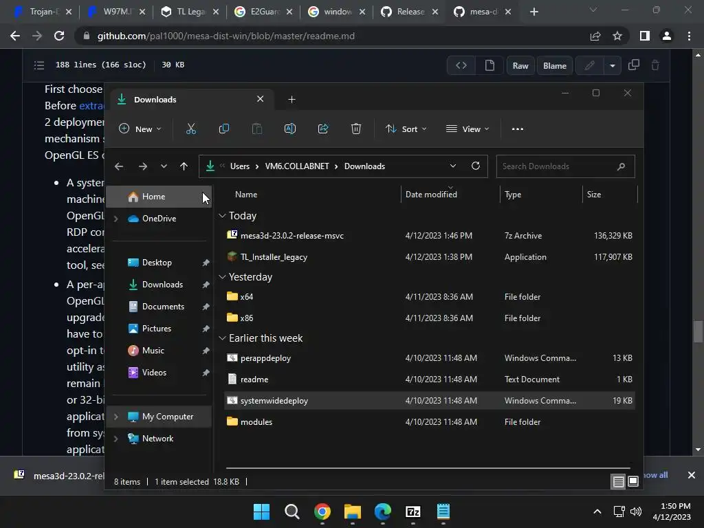Open the View dropdown menu
This screenshot has height=528, width=704.
467,129
